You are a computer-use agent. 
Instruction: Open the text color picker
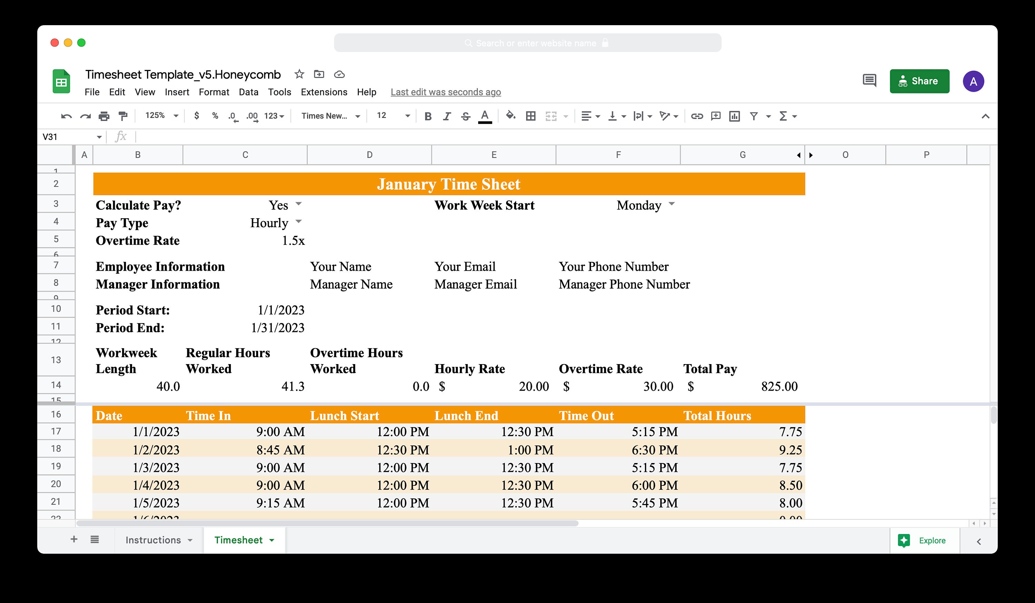(485, 116)
